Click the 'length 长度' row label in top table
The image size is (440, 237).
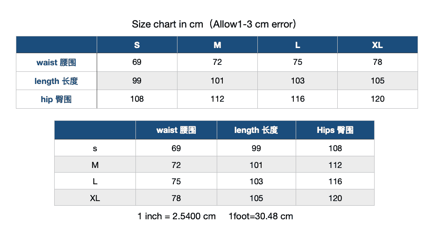(x=56, y=81)
